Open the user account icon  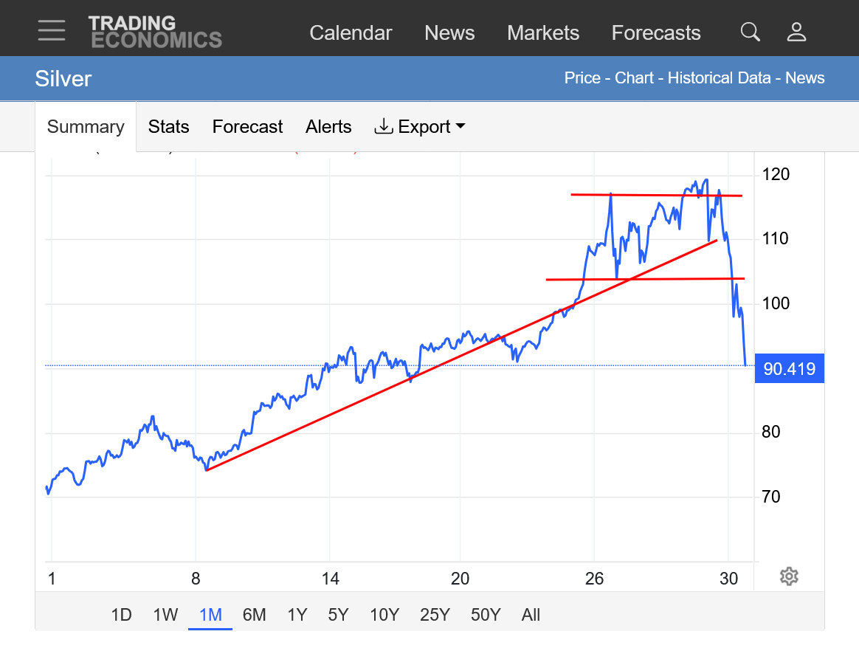(x=796, y=32)
